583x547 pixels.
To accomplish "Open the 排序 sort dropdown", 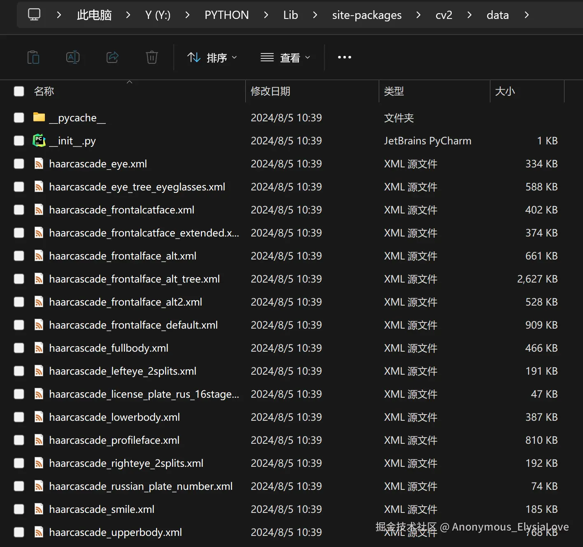I will coord(212,58).
